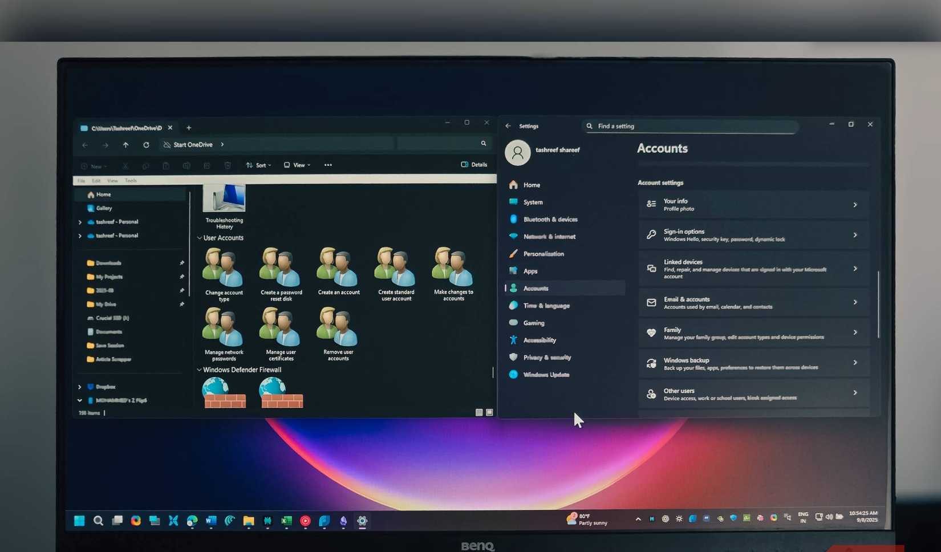Toggle the Details pane button

[x=474, y=164]
